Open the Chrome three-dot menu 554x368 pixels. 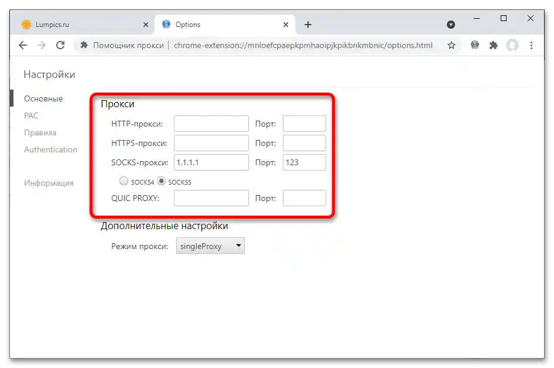[531, 45]
